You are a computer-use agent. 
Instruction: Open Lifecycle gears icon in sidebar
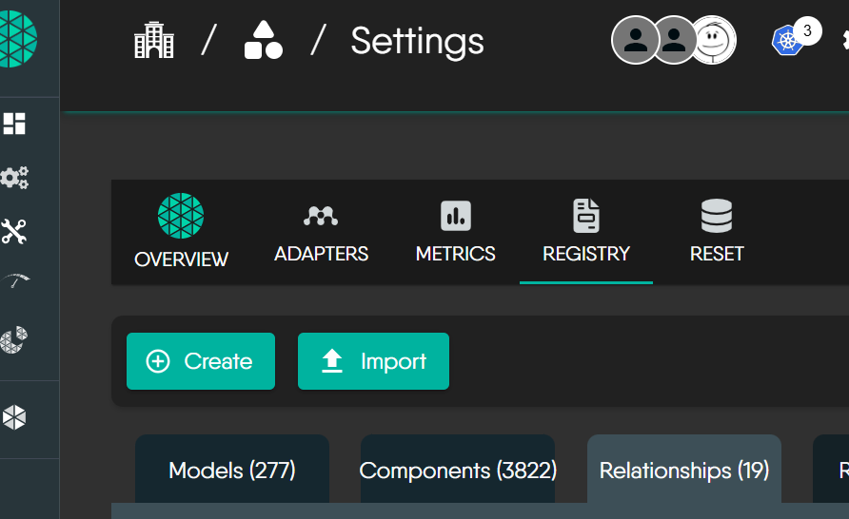tap(14, 177)
